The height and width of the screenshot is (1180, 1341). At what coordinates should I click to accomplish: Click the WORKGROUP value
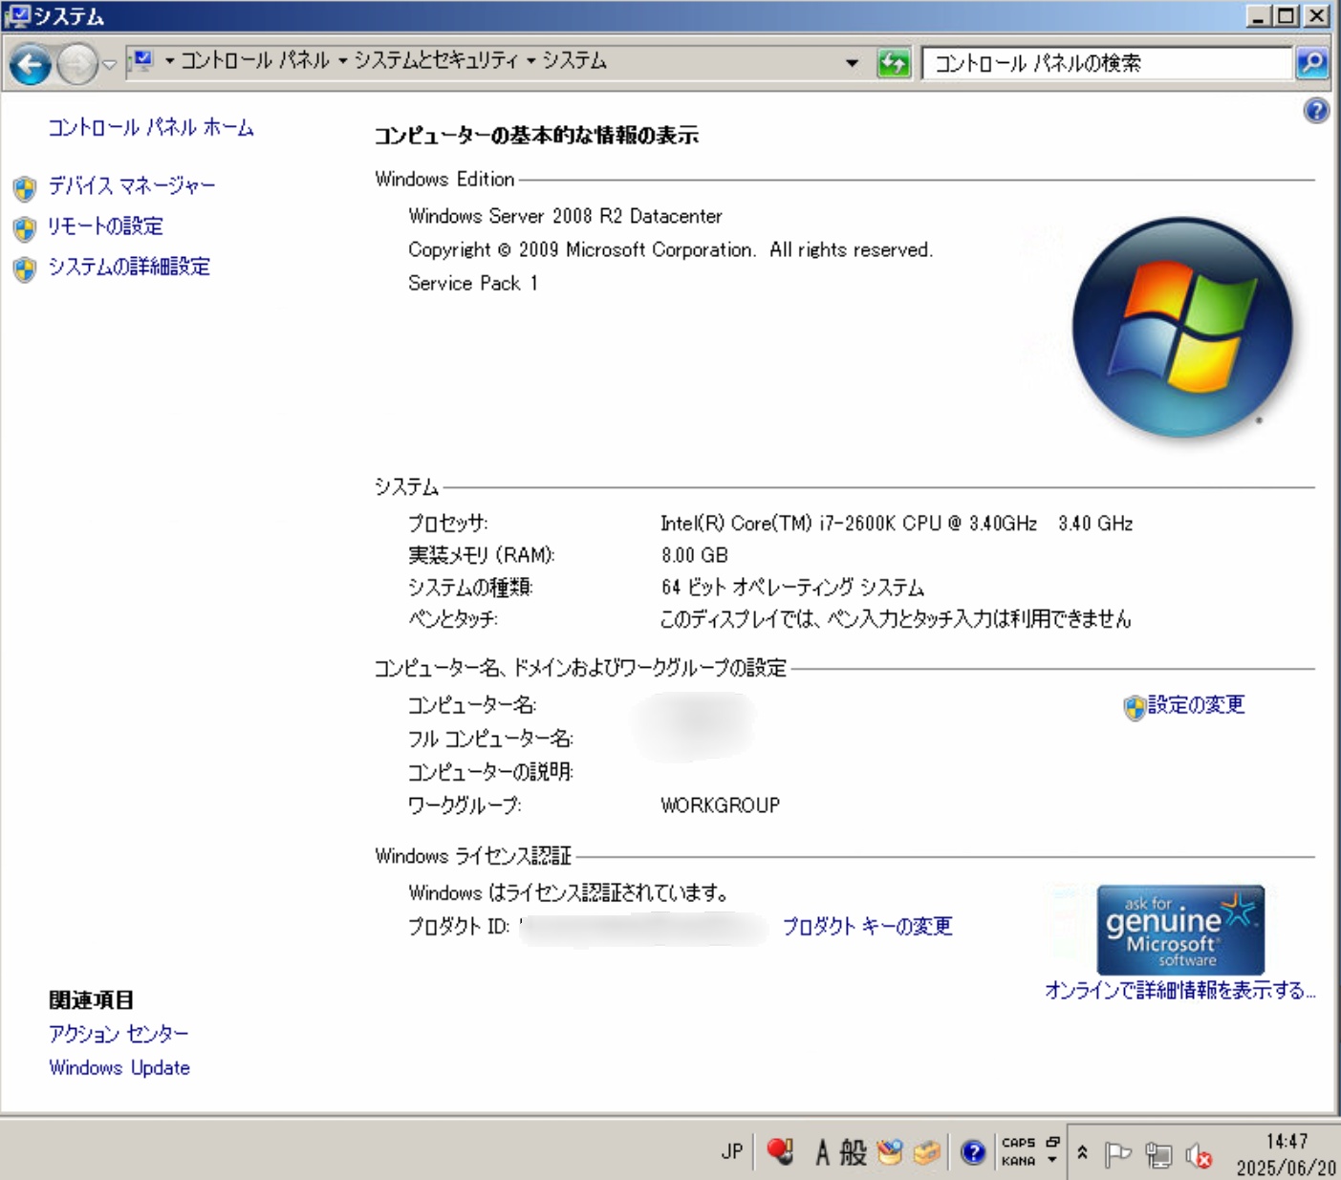[721, 805]
